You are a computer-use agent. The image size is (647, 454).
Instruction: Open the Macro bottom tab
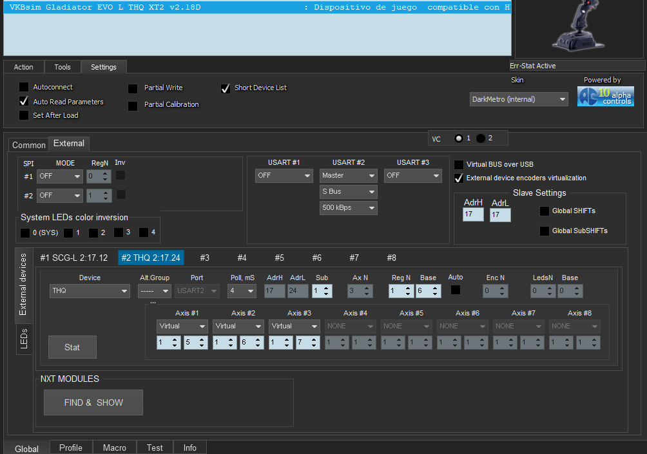114,448
